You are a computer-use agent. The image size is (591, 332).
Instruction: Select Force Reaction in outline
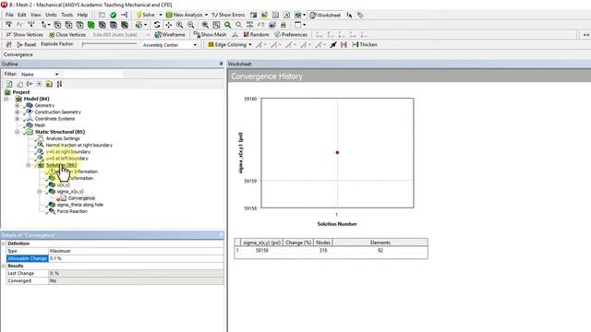[x=72, y=211]
